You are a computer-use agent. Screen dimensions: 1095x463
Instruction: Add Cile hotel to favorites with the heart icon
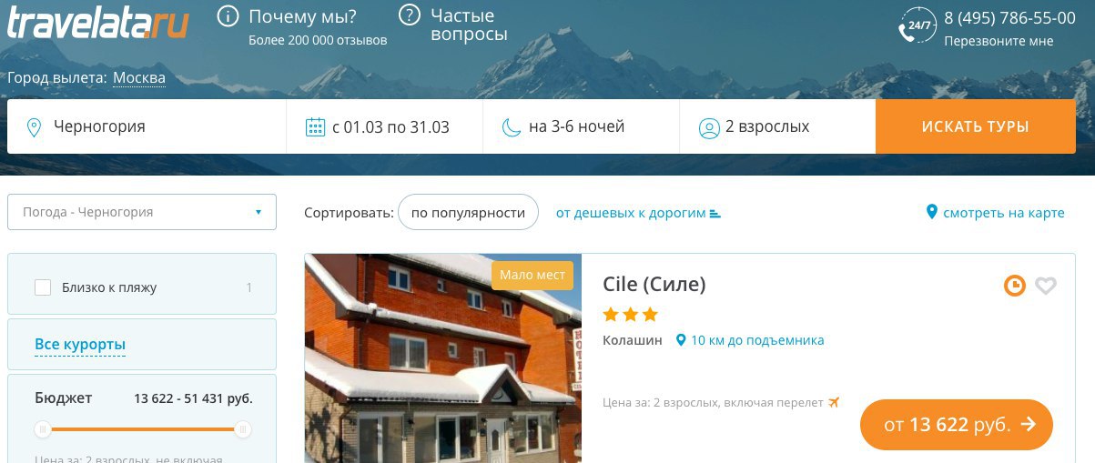[1046, 286]
